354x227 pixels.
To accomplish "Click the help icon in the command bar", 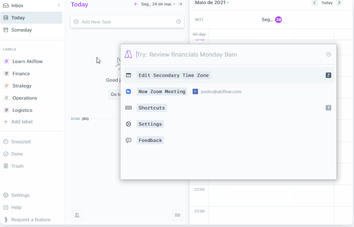I will click(x=328, y=55).
